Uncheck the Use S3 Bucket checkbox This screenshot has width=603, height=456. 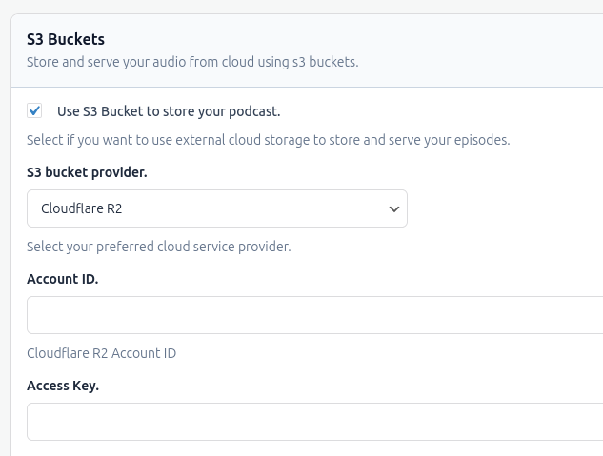(34, 111)
